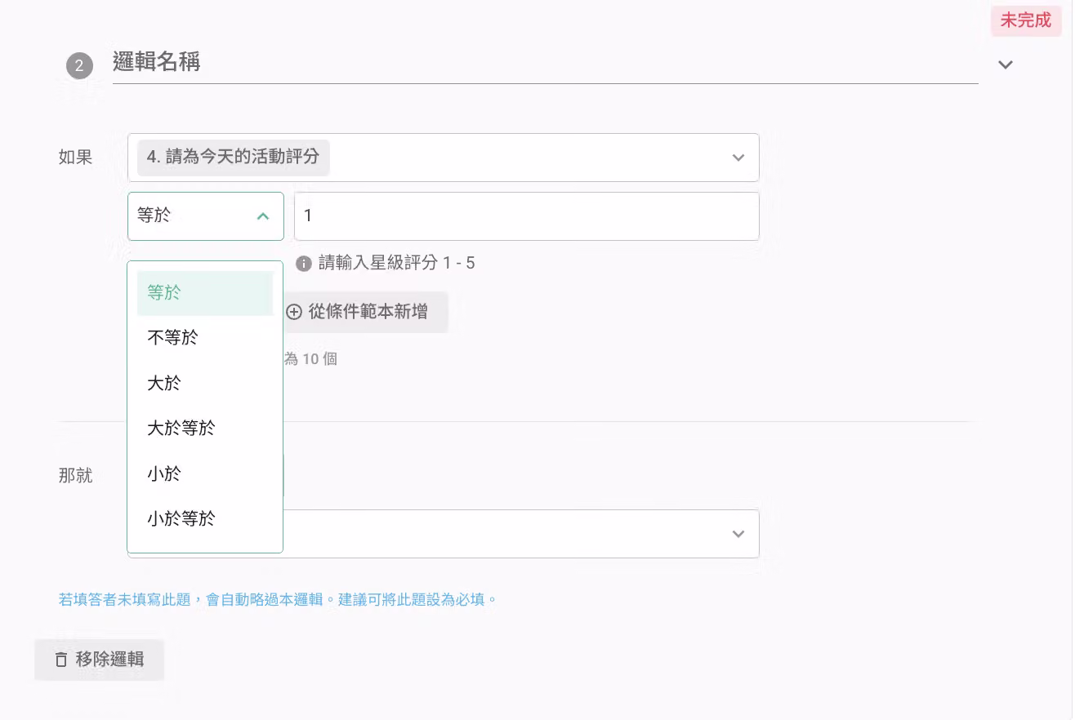1075x720 pixels.
Task: Select 等於 from the operator list
Action: click(205, 293)
